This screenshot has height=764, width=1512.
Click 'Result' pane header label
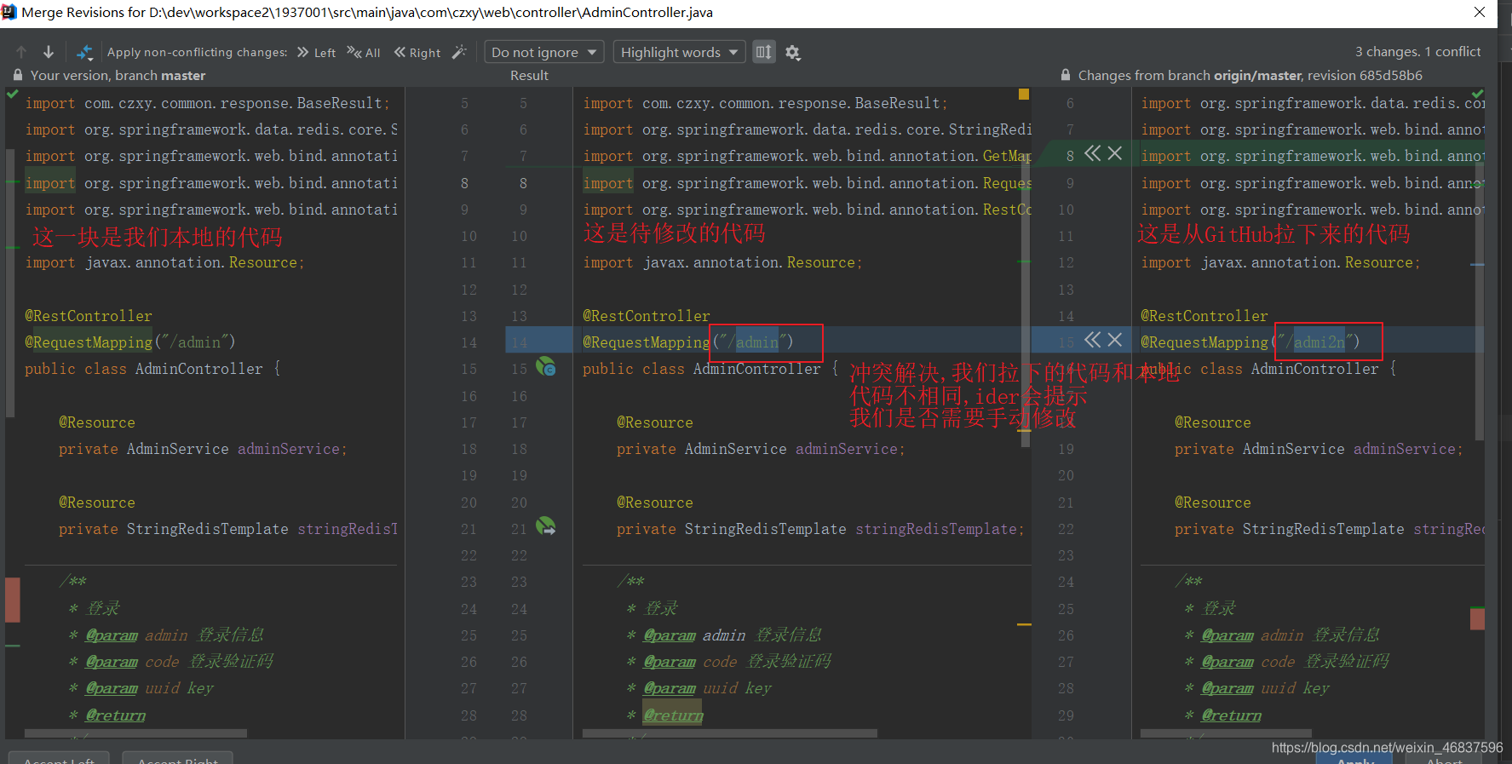point(529,75)
